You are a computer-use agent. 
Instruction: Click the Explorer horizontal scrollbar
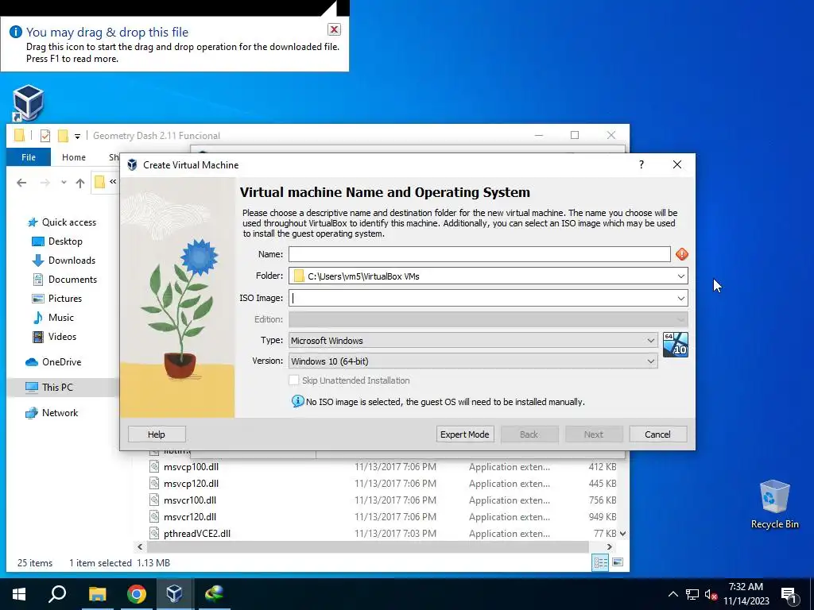pos(367,546)
